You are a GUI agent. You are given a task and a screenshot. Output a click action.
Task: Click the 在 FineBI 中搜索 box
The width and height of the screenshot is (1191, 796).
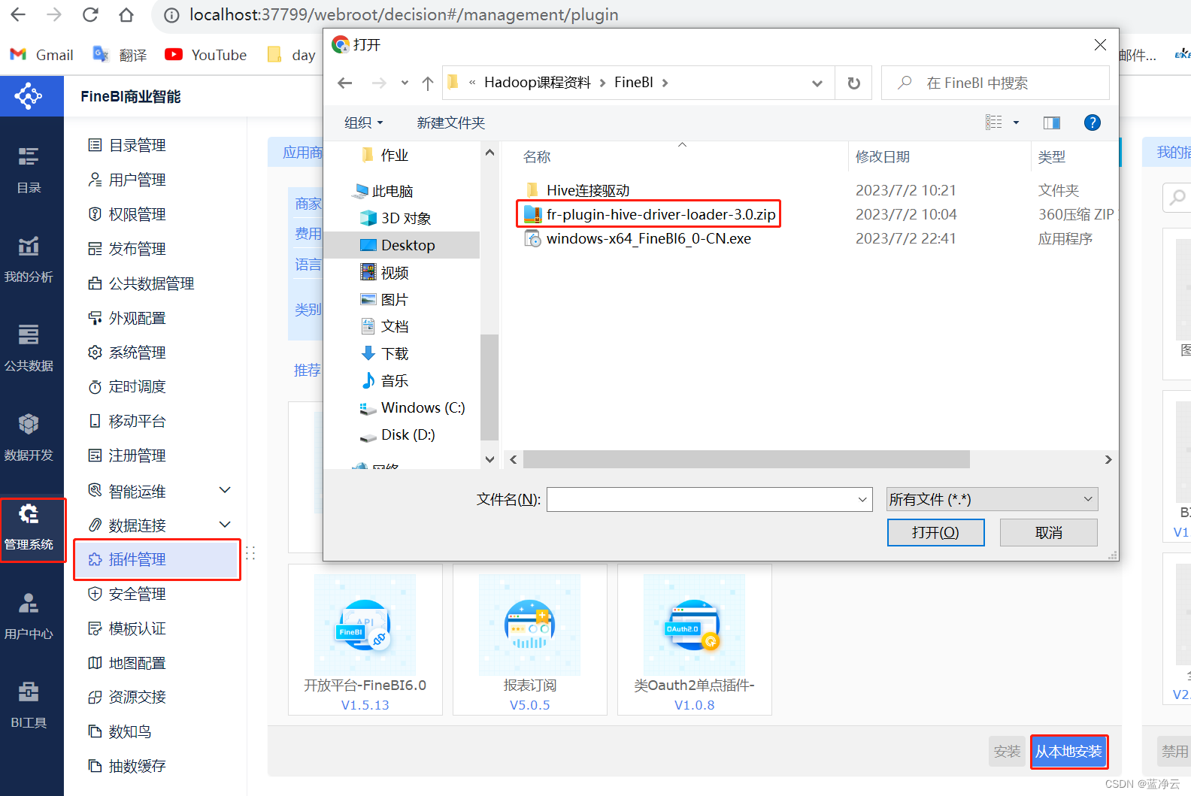coord(996,83)
